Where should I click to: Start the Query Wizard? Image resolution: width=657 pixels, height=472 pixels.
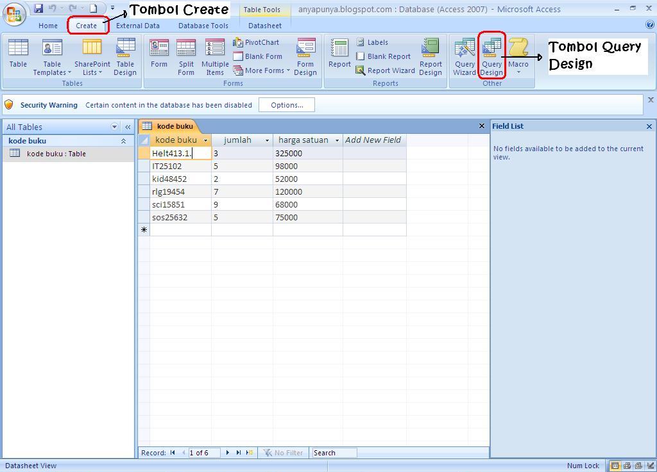pyautogui.click(x=465, y=57)
